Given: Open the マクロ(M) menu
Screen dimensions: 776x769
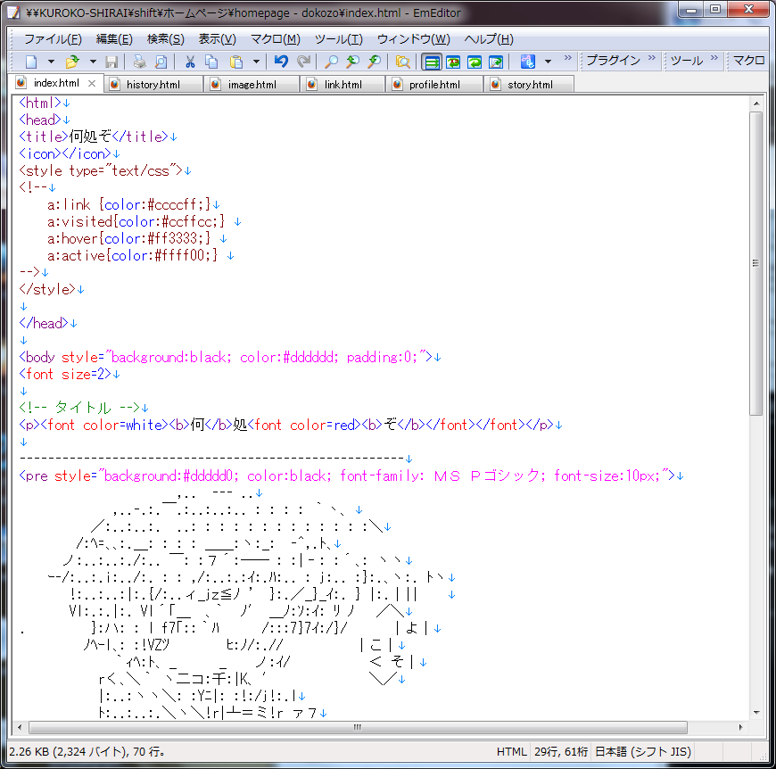Looking at the screenshot, I should [276, 39].
